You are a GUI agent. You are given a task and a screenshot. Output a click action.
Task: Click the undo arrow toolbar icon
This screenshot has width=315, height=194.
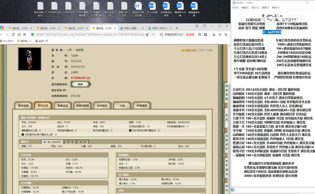(x=220, y=34)
